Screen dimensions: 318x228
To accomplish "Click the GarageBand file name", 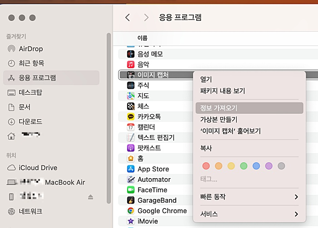I will [x=157, y=200].
